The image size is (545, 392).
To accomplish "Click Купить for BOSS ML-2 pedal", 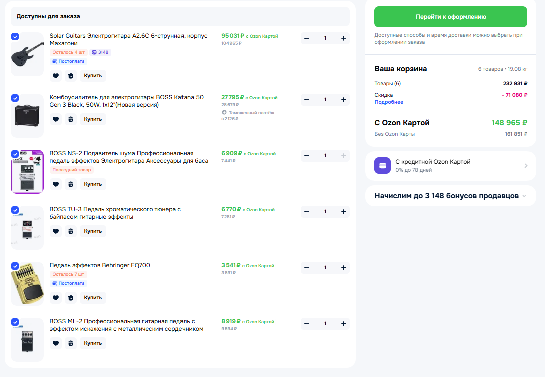I will click(x=93, y=343).
